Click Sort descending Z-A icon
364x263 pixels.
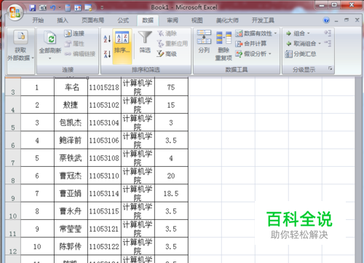(107, 54)
